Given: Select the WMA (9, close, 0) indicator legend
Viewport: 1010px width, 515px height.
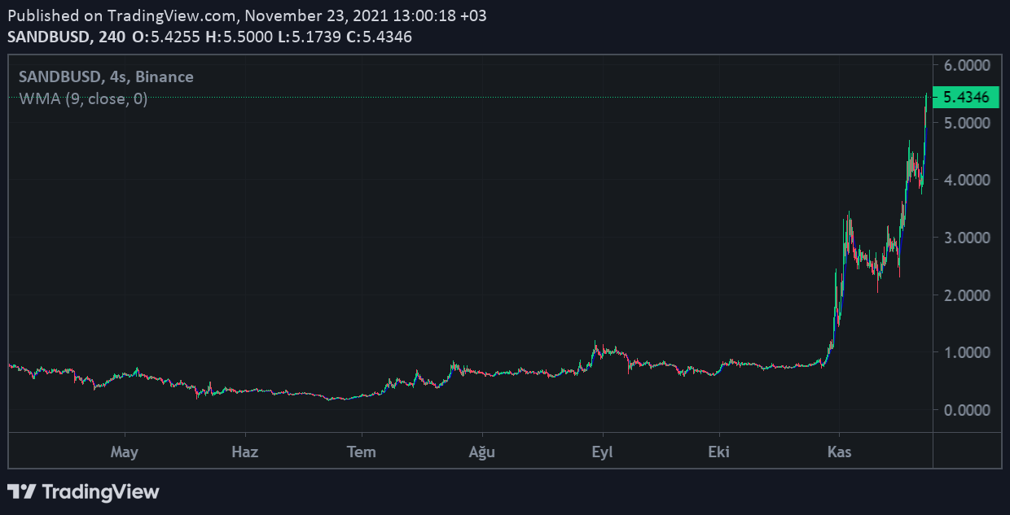Looking at the screenshot, I should point(83,99).
